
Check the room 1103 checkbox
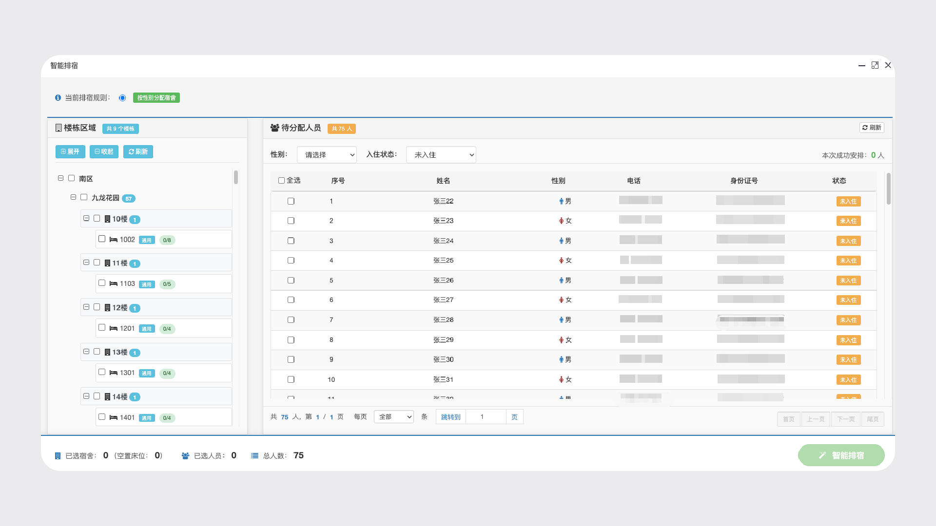coord(102,283)
